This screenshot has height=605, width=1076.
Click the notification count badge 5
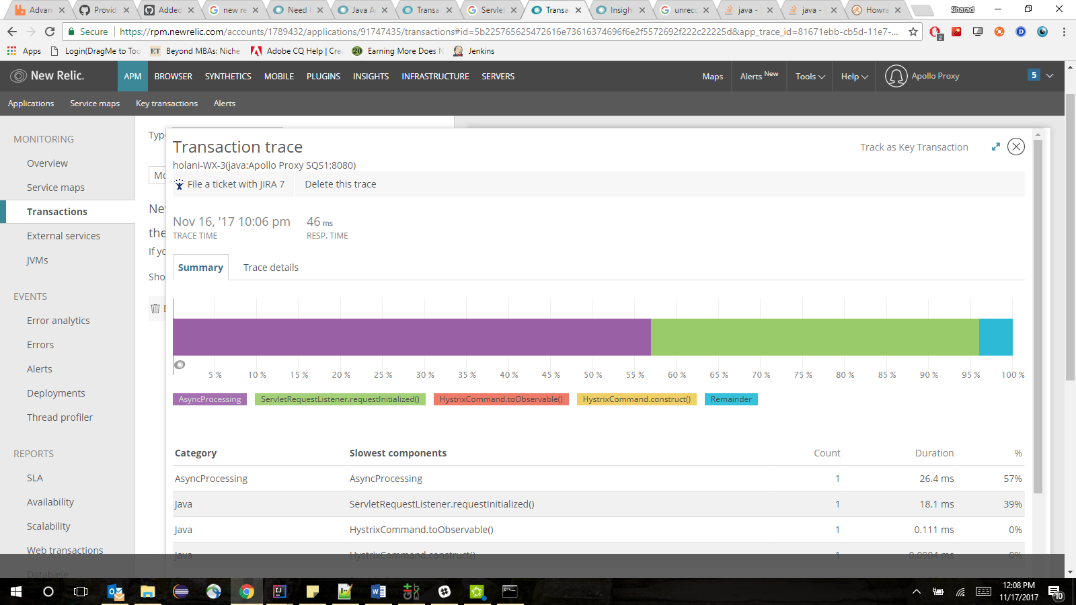[x=1034, y=75]
